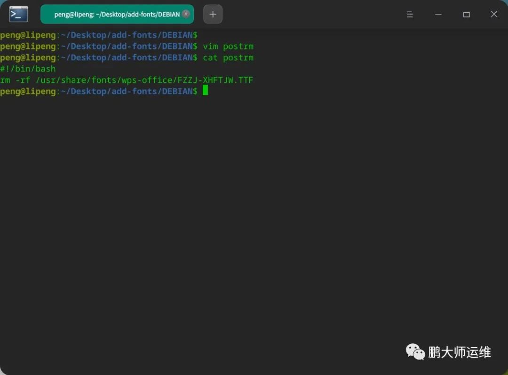
Task: Click the terminal app icon in title bar
Action: 19,14
